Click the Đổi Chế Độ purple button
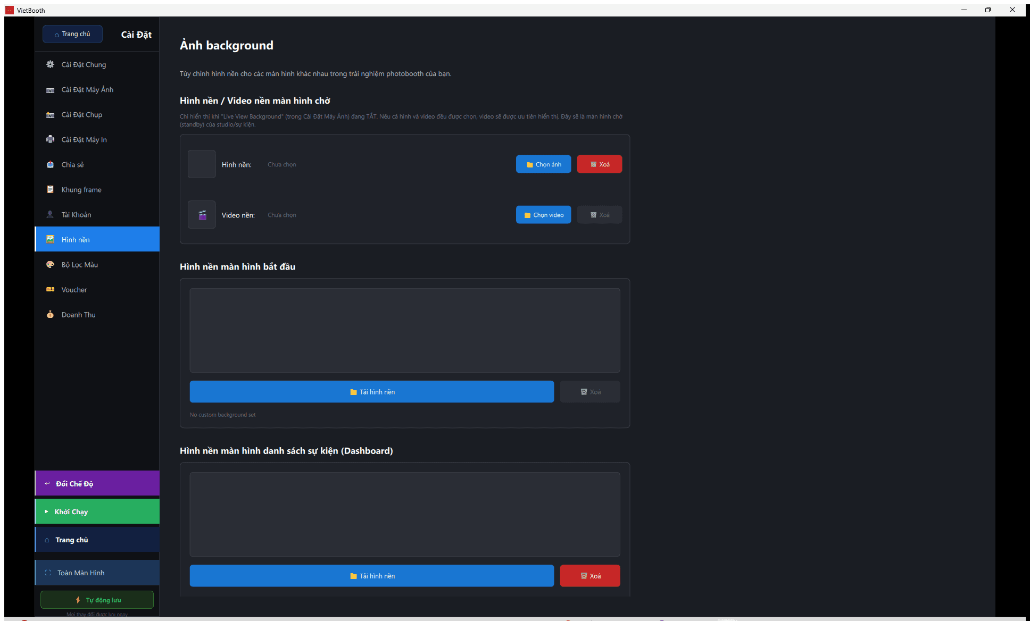This screenshot has height=621, width=1030. coord(97,483)
